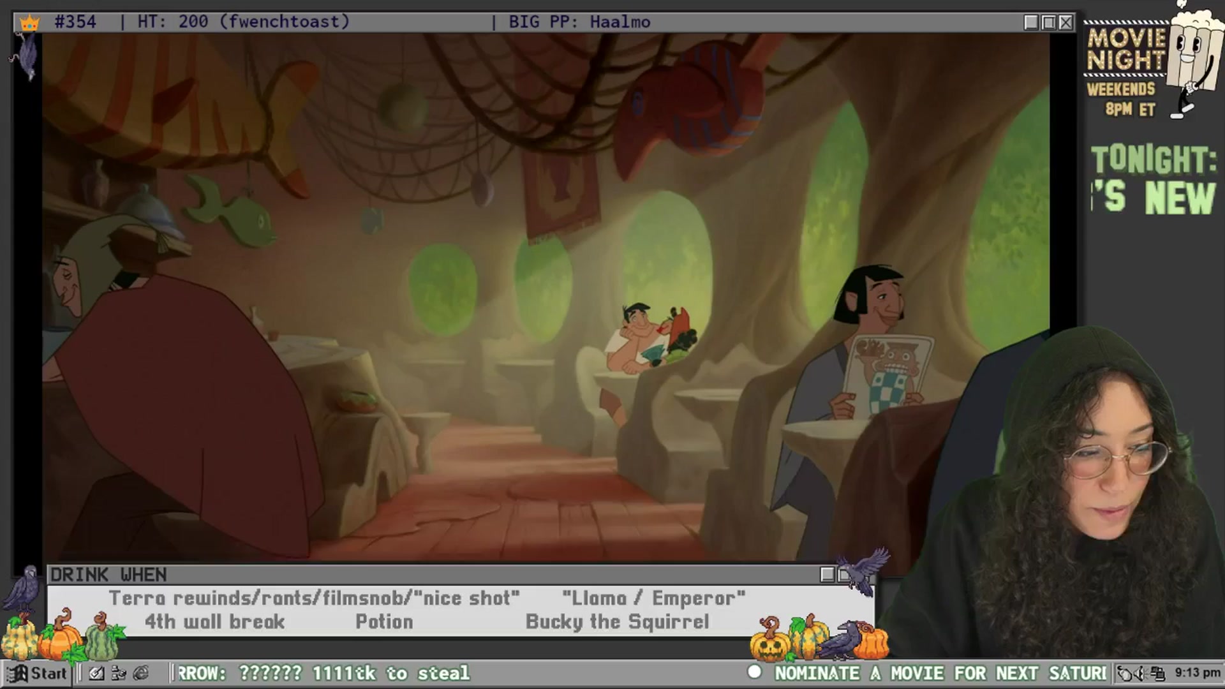Select the "Llama / Emperor" drink rule
The width and height of the screenshot is (1225, 689).
point(653,598)
